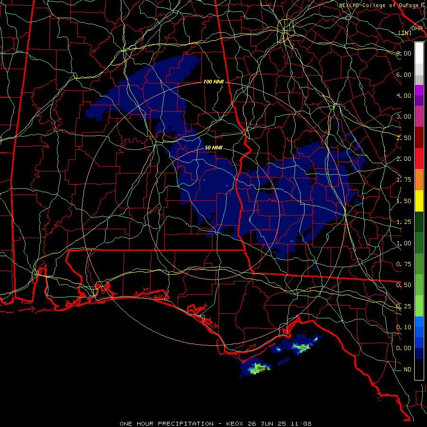Image resolution: width=427 pixels, height=427 pixels.
Task: Click the 1.25 legend value
Action: pos(404,222)
